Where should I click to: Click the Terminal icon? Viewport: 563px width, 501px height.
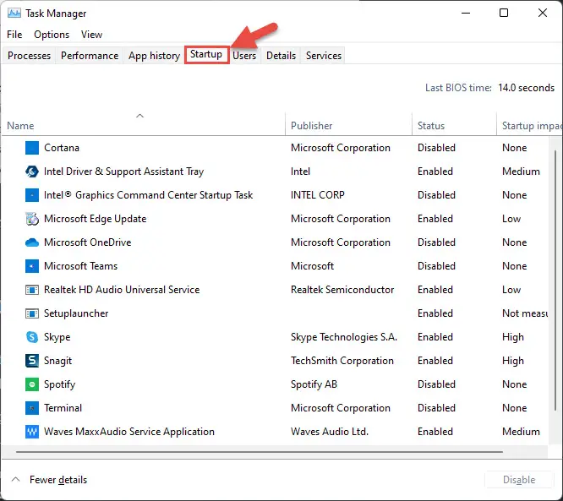[x=32, y=408]
